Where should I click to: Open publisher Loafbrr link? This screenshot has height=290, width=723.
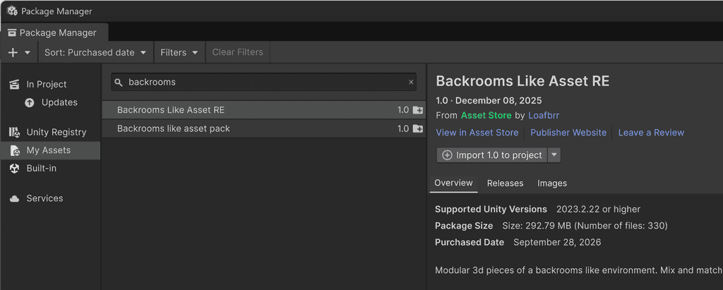(544, 115)
